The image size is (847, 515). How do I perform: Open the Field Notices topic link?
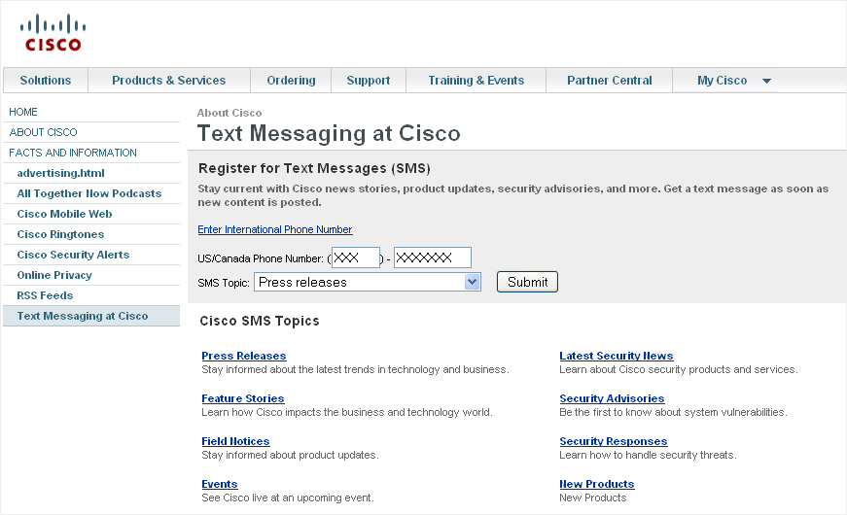[x=235, y=441]
